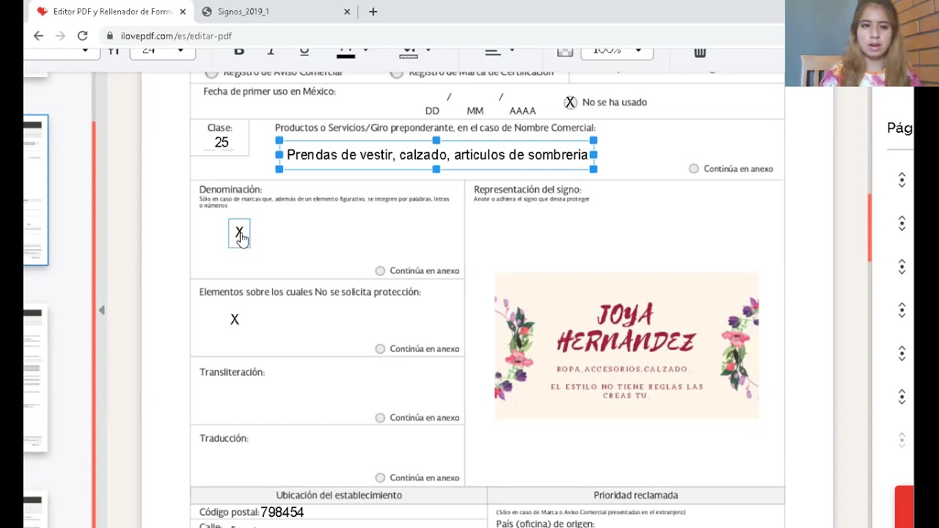This screenshot has width=939, height=528.
Task: Select Continúa en anexo under Denominación
Action: tap(380, 271)
